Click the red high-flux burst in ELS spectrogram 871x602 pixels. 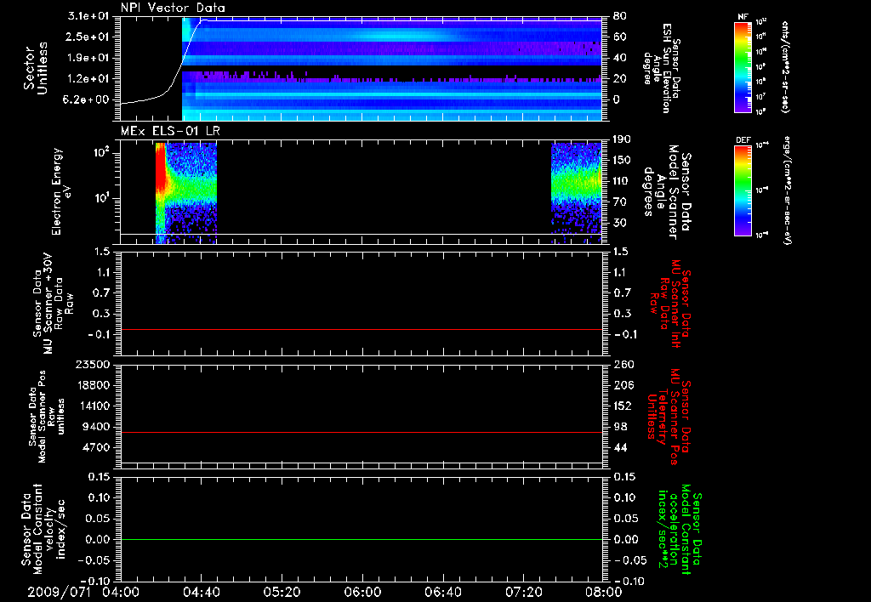click(x=161, y=167)
